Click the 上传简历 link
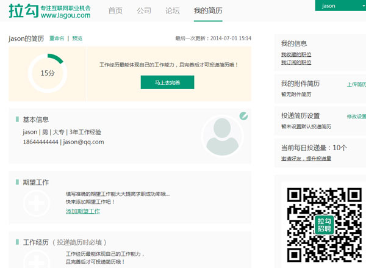 click(356, 84)
